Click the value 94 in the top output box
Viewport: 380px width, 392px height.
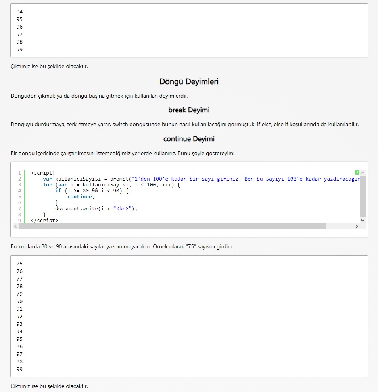pos(19,12)
